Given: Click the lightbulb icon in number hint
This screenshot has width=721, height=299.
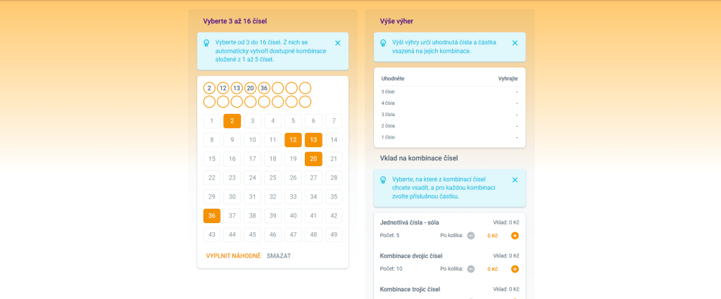Looking at the screenshot, I should (x=206, y=43).
